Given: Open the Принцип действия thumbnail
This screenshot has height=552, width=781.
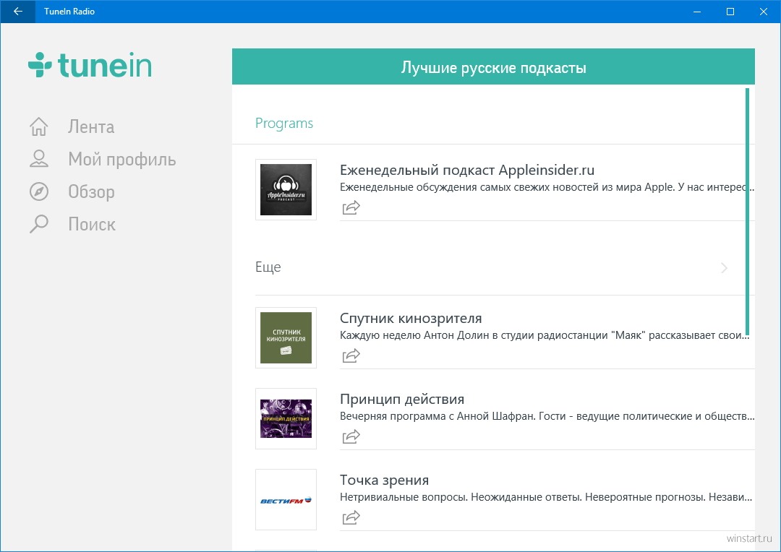Looking at the screenshot, I should 286,418.
